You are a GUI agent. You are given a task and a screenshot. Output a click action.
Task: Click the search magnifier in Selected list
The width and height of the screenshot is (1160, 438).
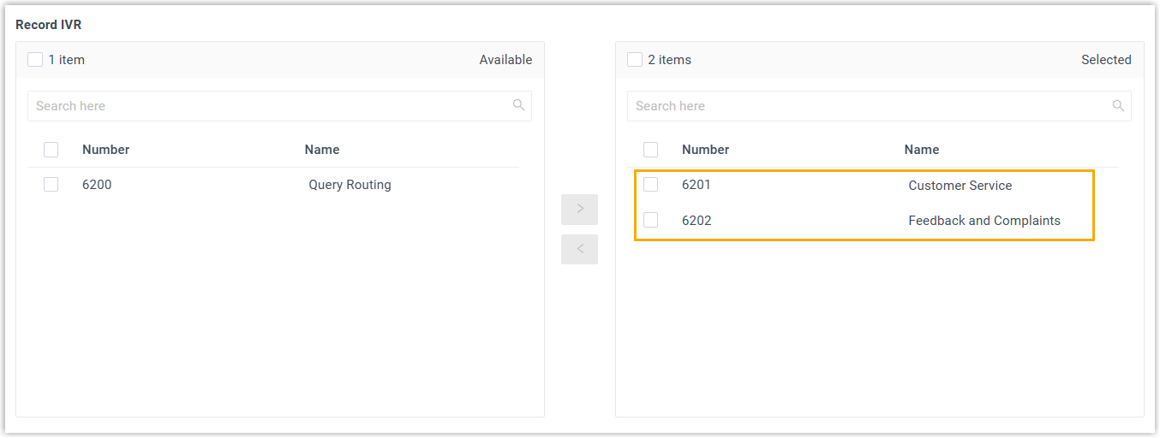coord(1118,105)
